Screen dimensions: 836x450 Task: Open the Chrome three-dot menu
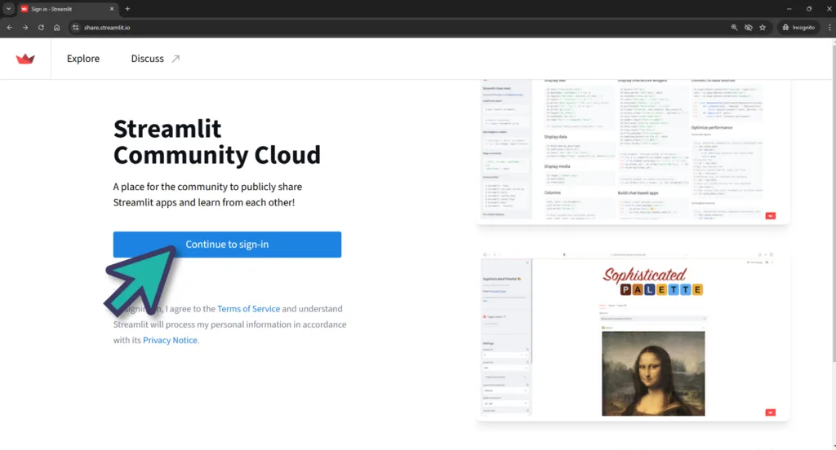click(827, 27)
